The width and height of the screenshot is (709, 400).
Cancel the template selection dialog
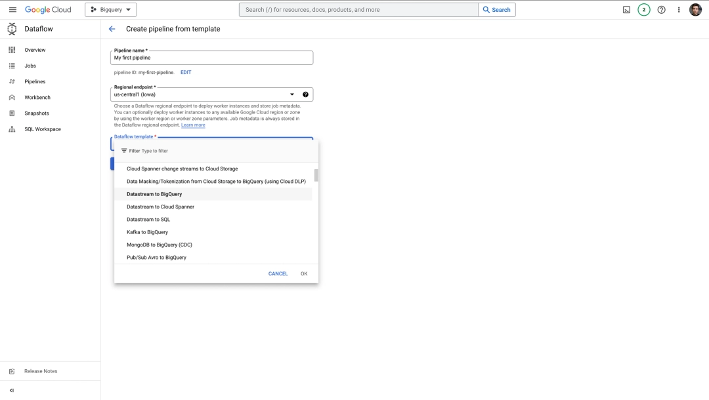(278, 273)
